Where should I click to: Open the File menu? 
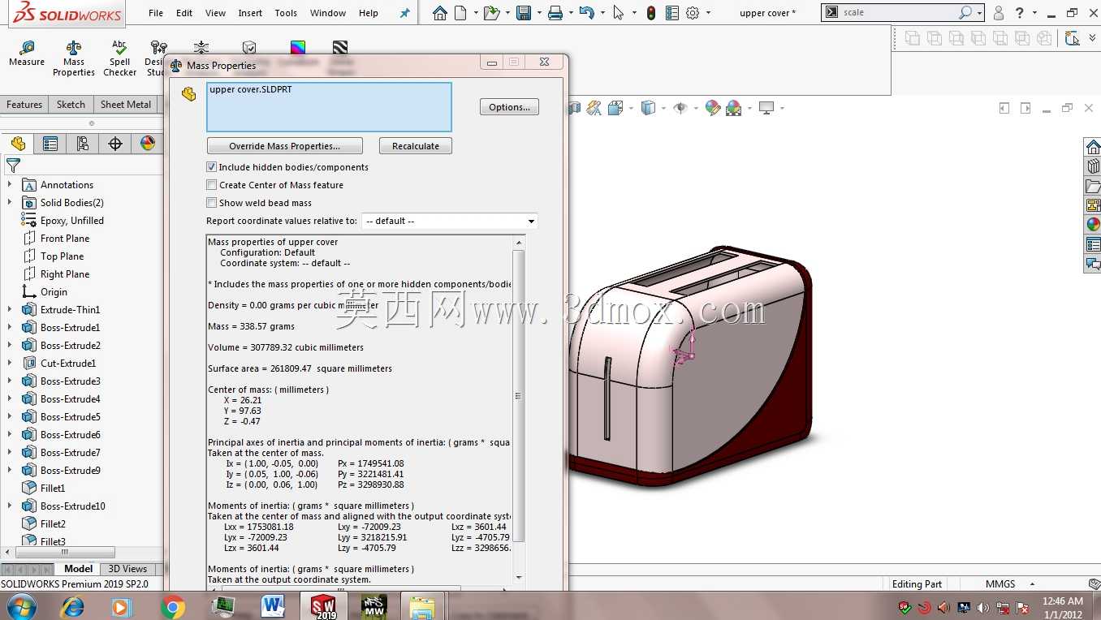(156, 13)
